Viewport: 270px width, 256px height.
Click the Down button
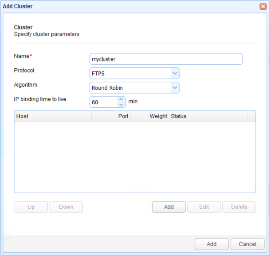[66, 207]
